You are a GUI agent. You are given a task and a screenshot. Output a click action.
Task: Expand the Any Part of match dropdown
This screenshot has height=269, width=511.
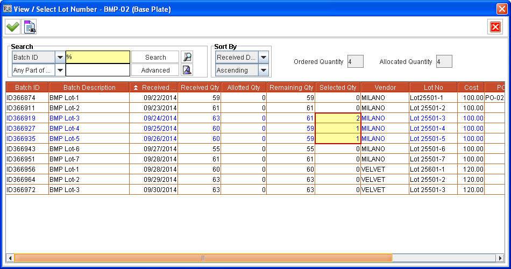click(x=59, y=70)
